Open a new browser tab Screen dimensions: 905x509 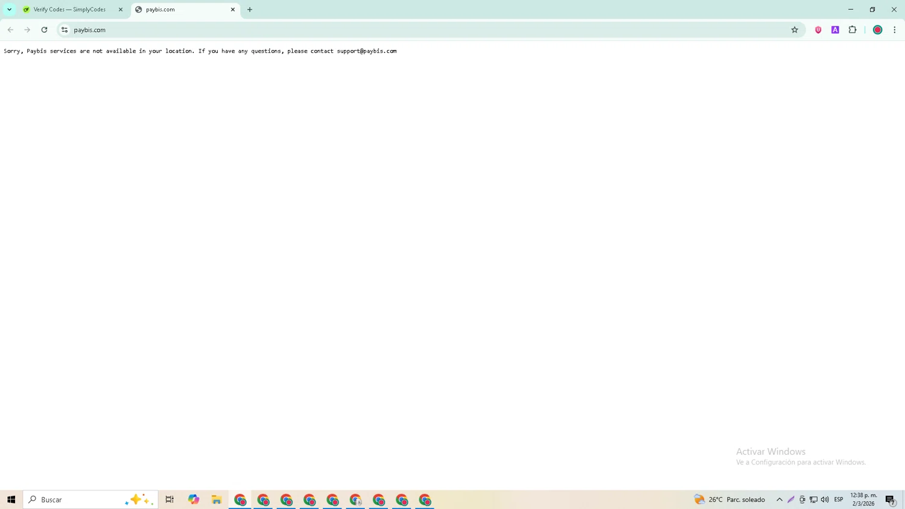coord(250,10)
